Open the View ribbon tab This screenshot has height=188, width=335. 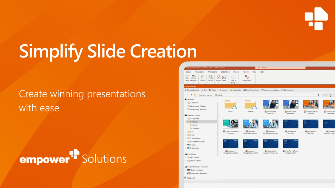254,72
